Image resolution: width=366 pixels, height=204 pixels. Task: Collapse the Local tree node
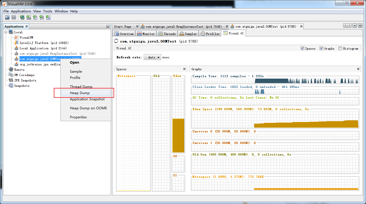point(6,32)
